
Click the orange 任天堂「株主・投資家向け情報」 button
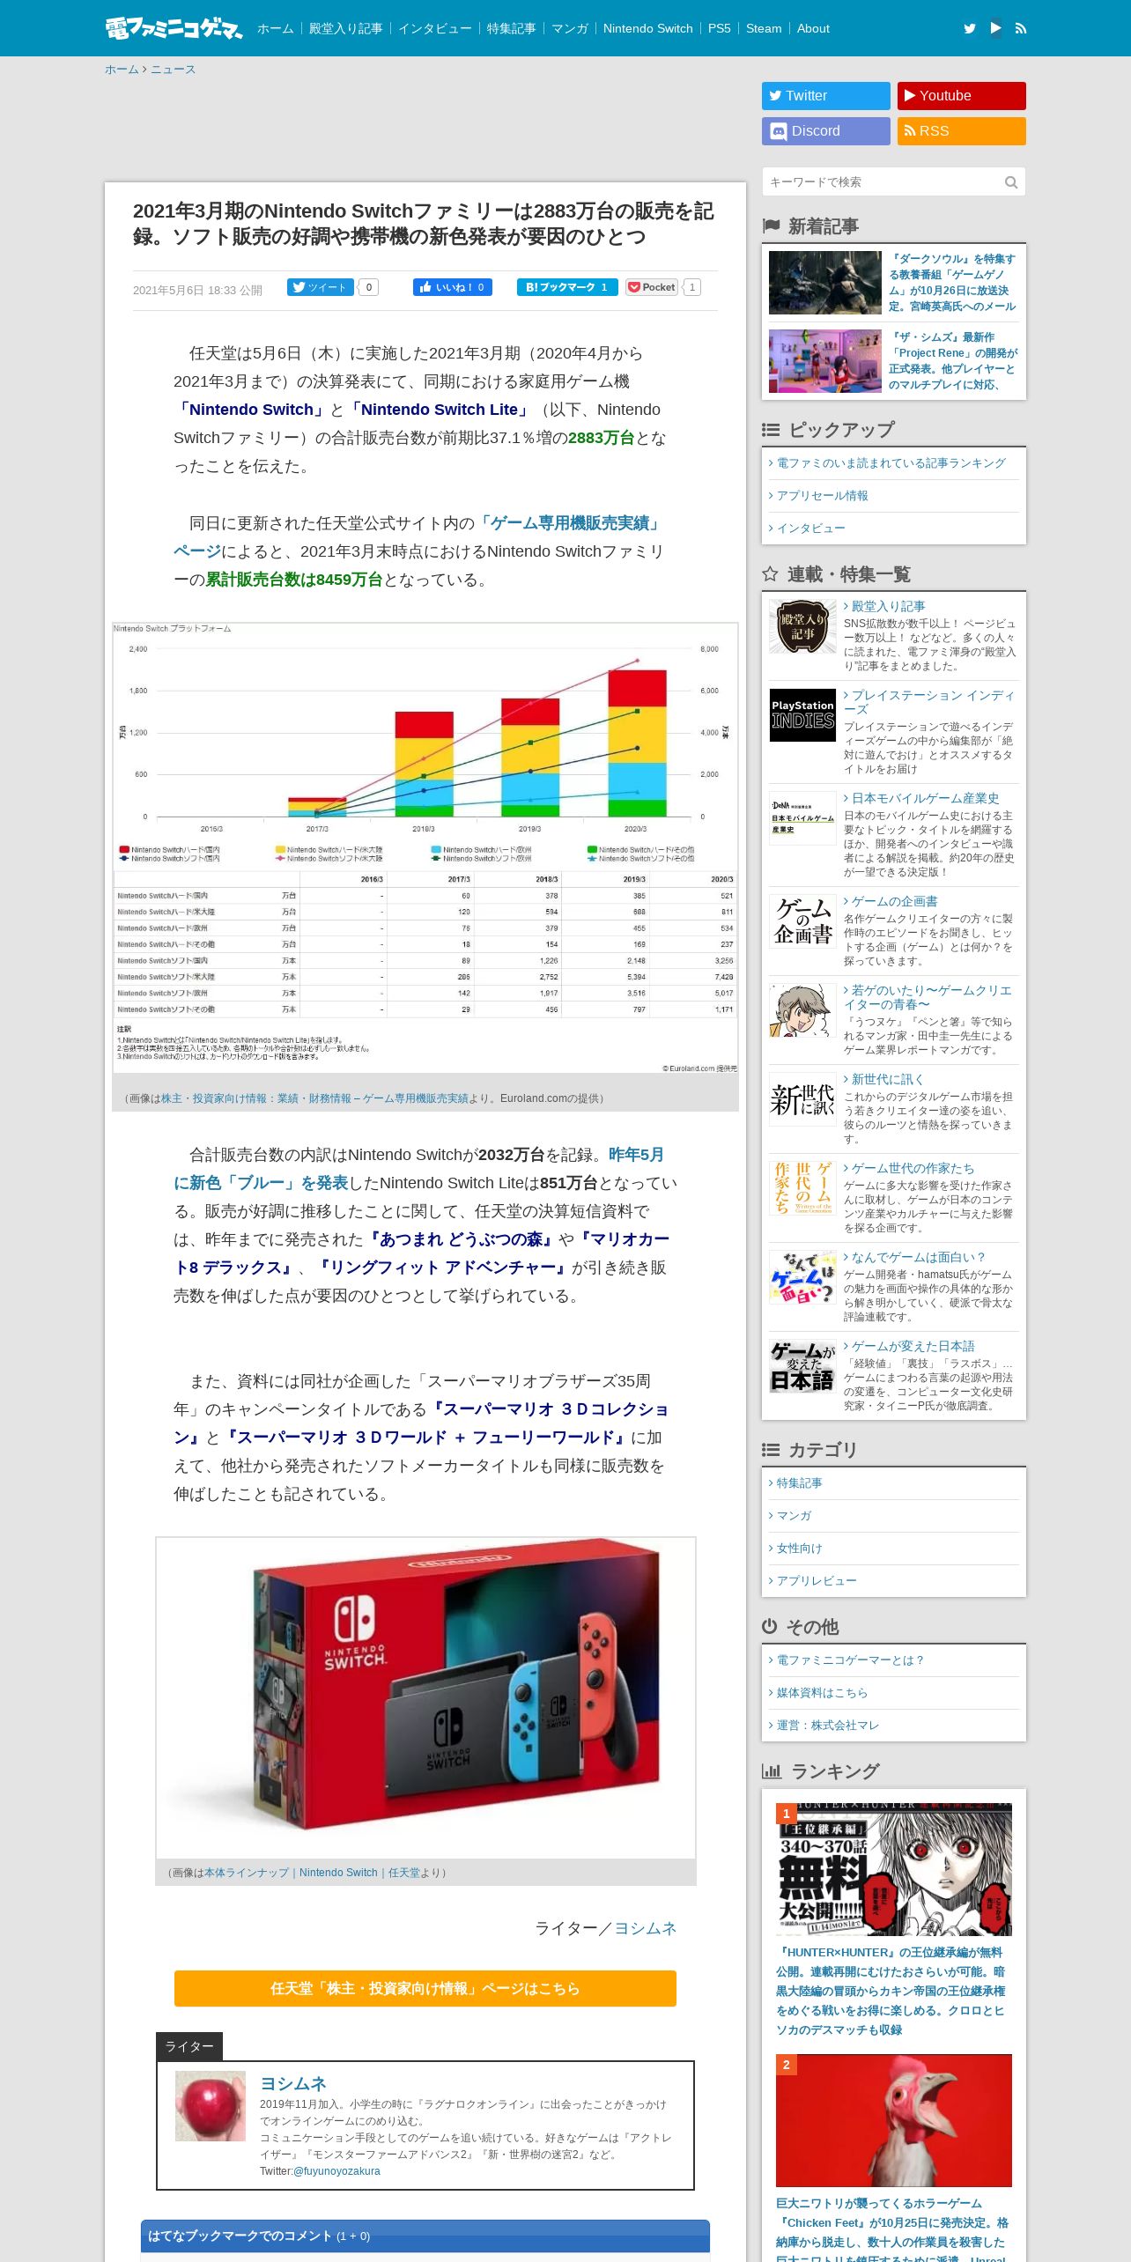click(425, 1988)
